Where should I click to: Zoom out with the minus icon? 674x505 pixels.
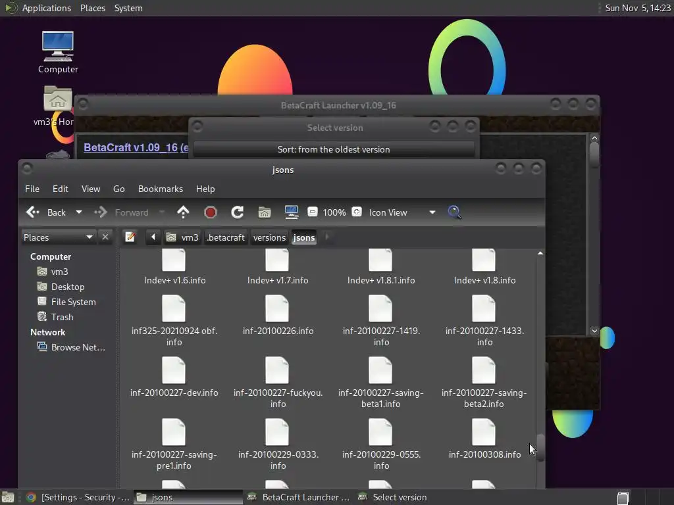[x=313, y=212]
